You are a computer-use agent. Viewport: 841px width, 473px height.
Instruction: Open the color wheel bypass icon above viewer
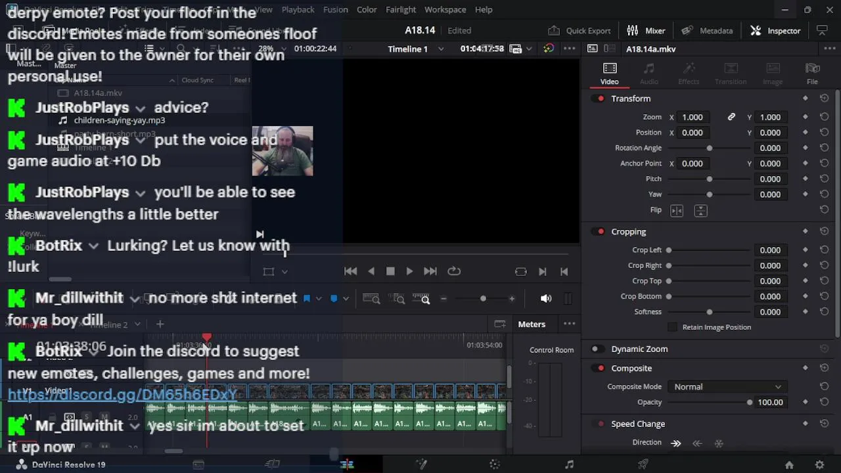pyautogui.click(x=549, y=49)
